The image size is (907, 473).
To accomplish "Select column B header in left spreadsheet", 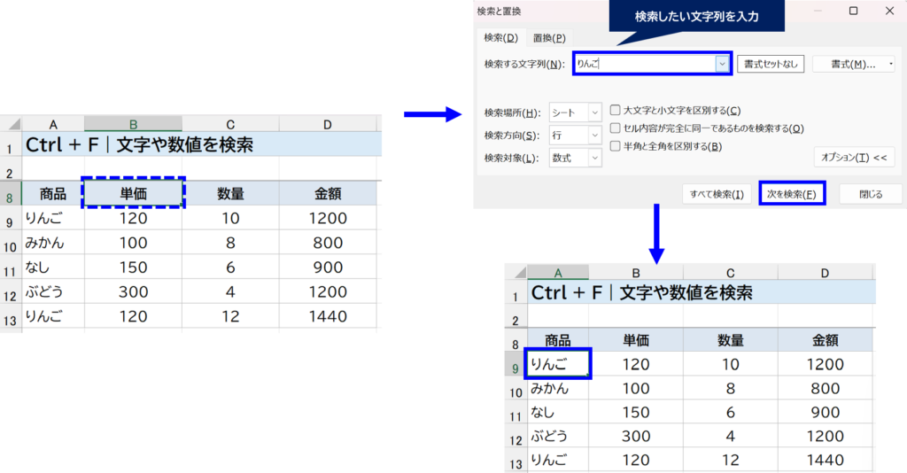I will tap(133, 124).
